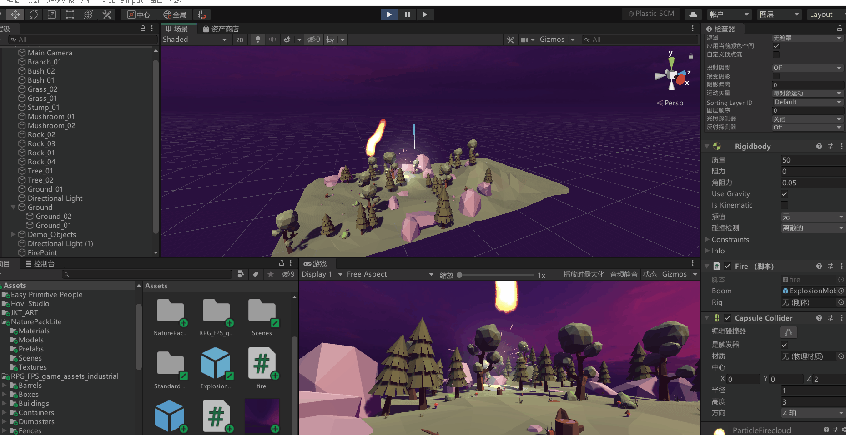The image size is (846, 435).
Task: Click the Rigidbody 质量 mass input field
Action: pos(813,160)
